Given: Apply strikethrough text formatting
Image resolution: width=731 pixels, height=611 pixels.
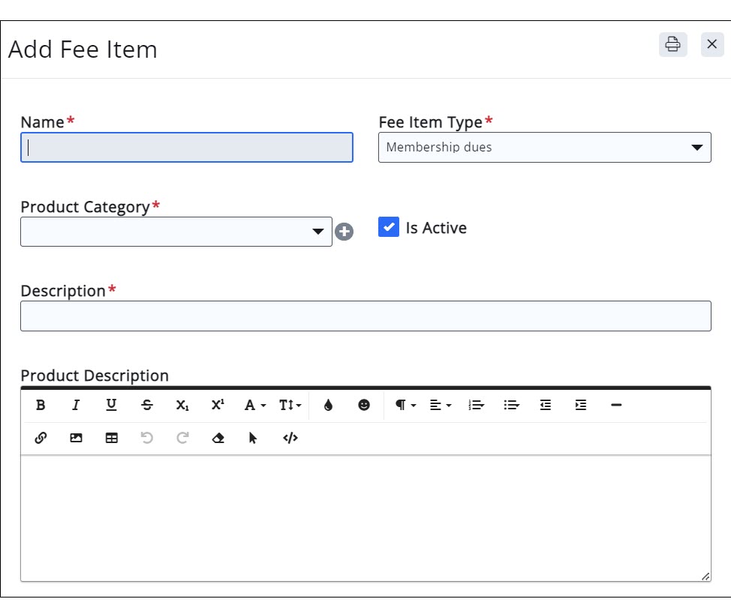Looking at the screenshot, I should 147,405.
